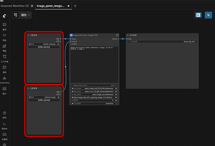Switch to the Unsaved Workflow (2) tab

[15, 6]
